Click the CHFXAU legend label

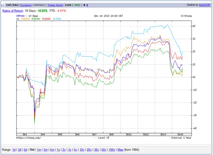pyautogui.click(x=20, y=16)
